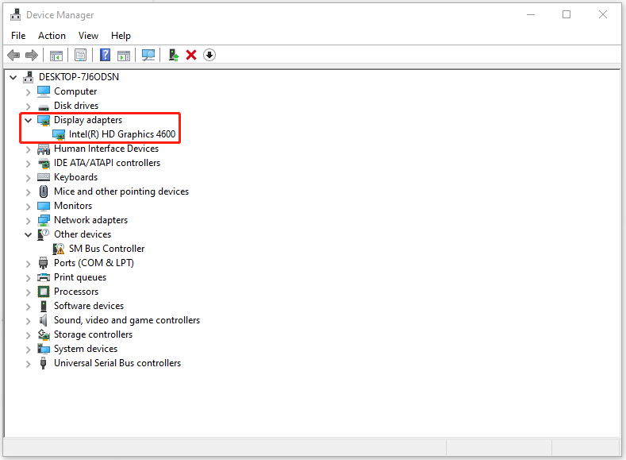Screen dimensions: 626x460
Task: Scan for hardware changes toolbar icon
Action: coord(148,55)
